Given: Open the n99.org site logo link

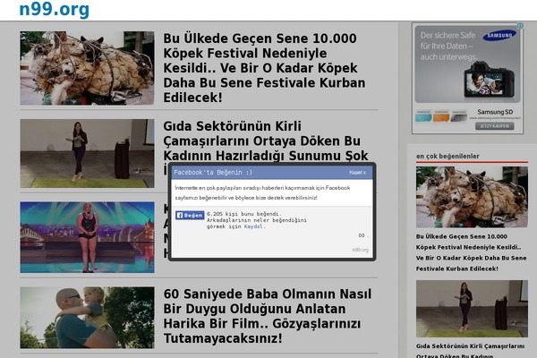Looking at the screenshot, I should click(x=54, y=9).
